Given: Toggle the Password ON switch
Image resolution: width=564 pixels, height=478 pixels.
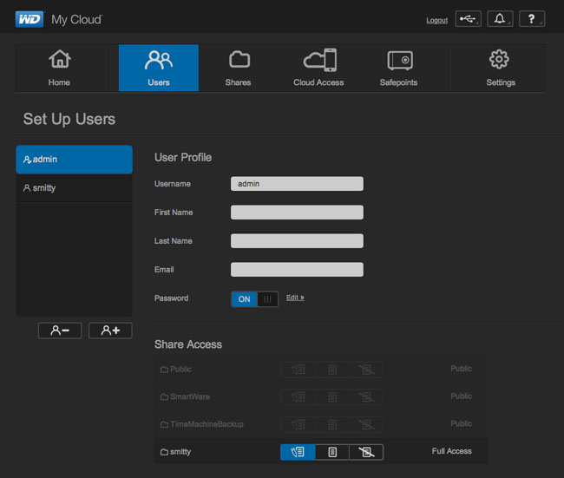Looking at the screenshot, I should click(x=254, y=299).
